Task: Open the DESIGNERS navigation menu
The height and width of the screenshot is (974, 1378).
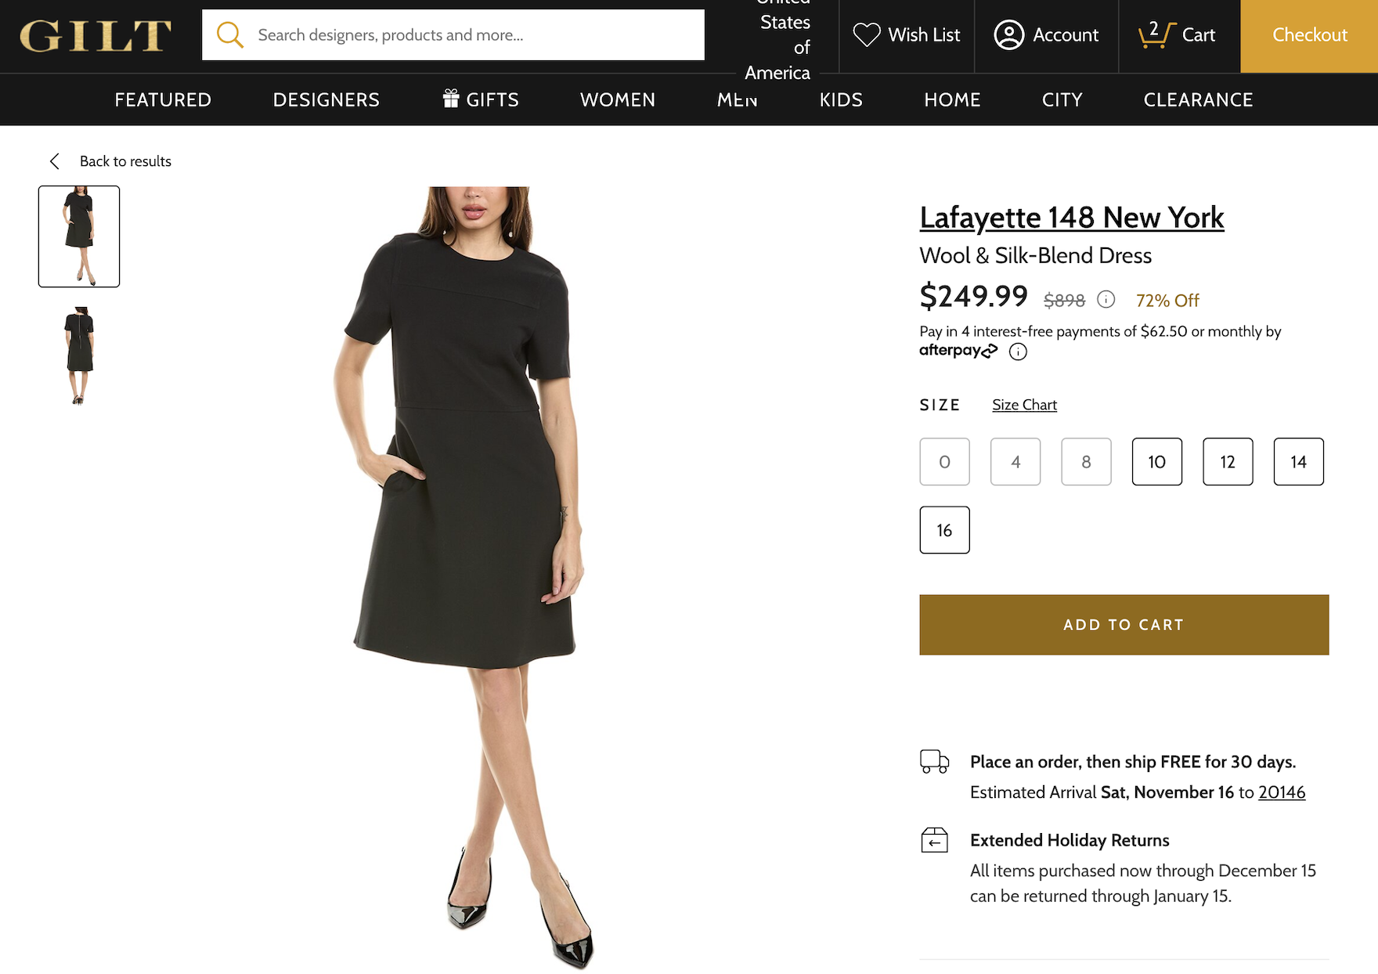Action: pos(326,100)
